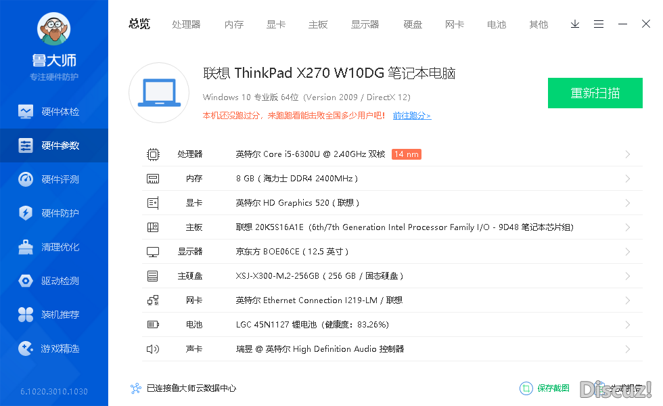Click the 主板 motherboard row icon
The image size is (663, 406).
click(153, 227)
